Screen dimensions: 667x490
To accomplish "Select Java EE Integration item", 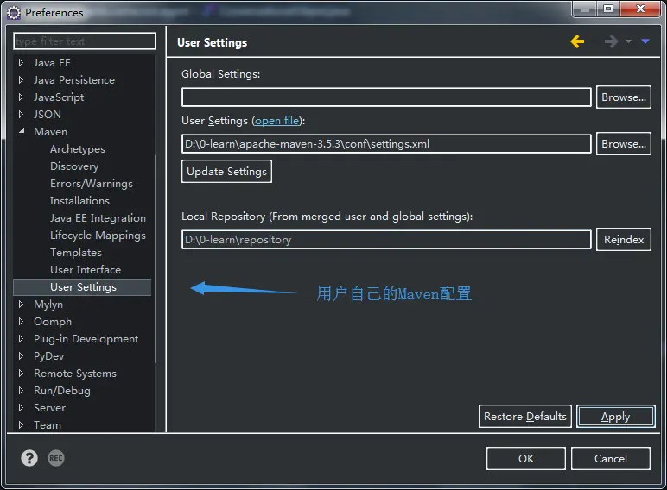I will (98, 218).
